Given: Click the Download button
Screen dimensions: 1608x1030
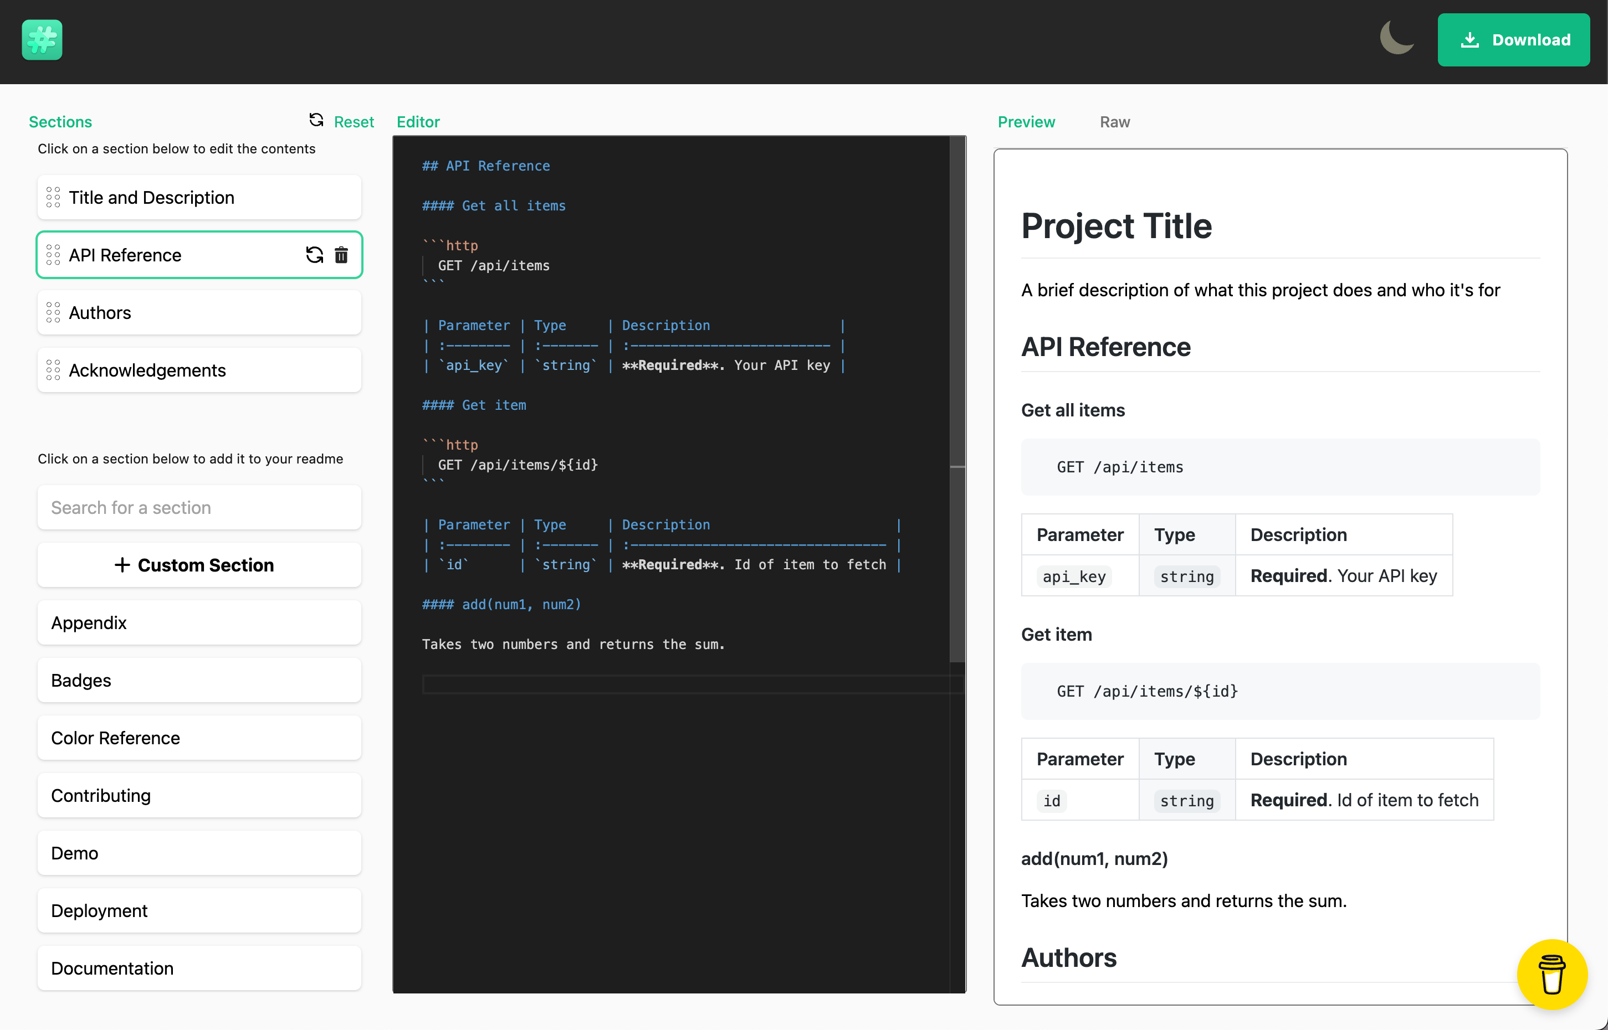Looking at the screenshot, I should [x=1513, y=40].
